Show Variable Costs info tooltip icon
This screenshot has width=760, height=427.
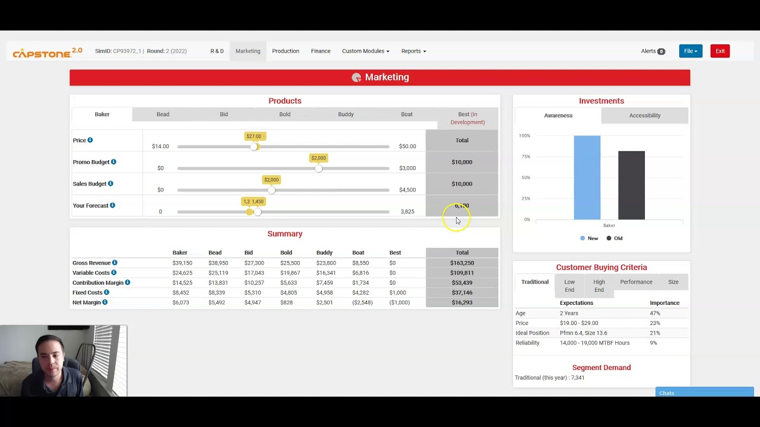[x=113, y=273]
